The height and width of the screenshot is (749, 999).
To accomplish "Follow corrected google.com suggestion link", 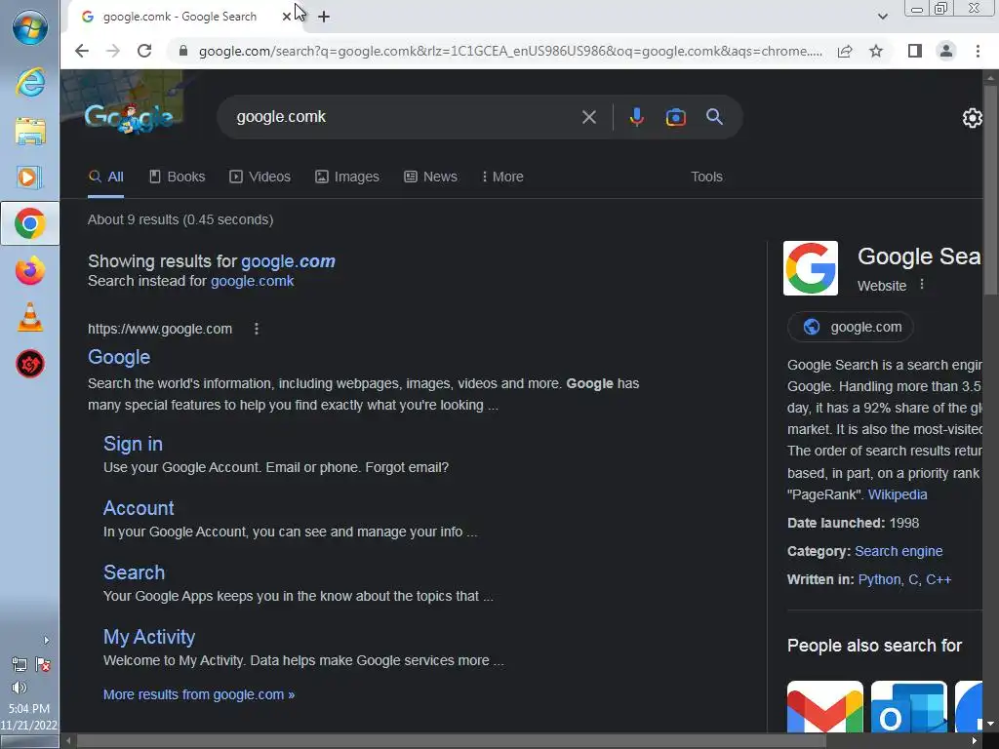I will pyautogui.click(x=288, y=261).
